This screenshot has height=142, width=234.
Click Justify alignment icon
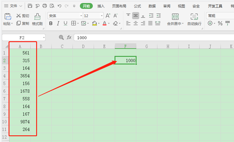pyautogui.click(x=150, y=23)
